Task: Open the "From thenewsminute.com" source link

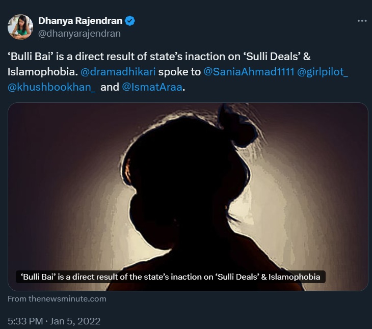Action: point(57,299)
